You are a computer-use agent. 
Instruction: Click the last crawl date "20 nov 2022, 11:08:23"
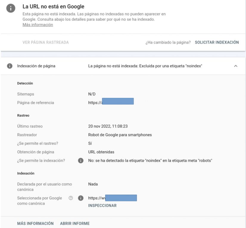pyautogui.click(x=108, y=126)
